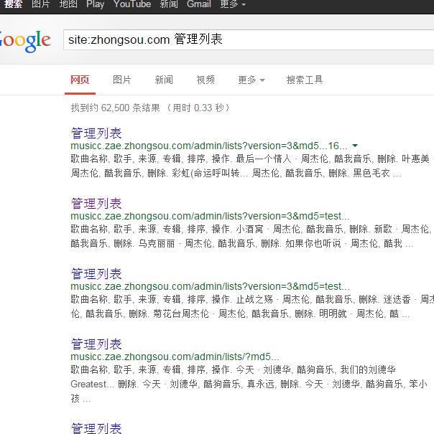Click third result URL under 止战之殇 entry

tap(210, 286)
